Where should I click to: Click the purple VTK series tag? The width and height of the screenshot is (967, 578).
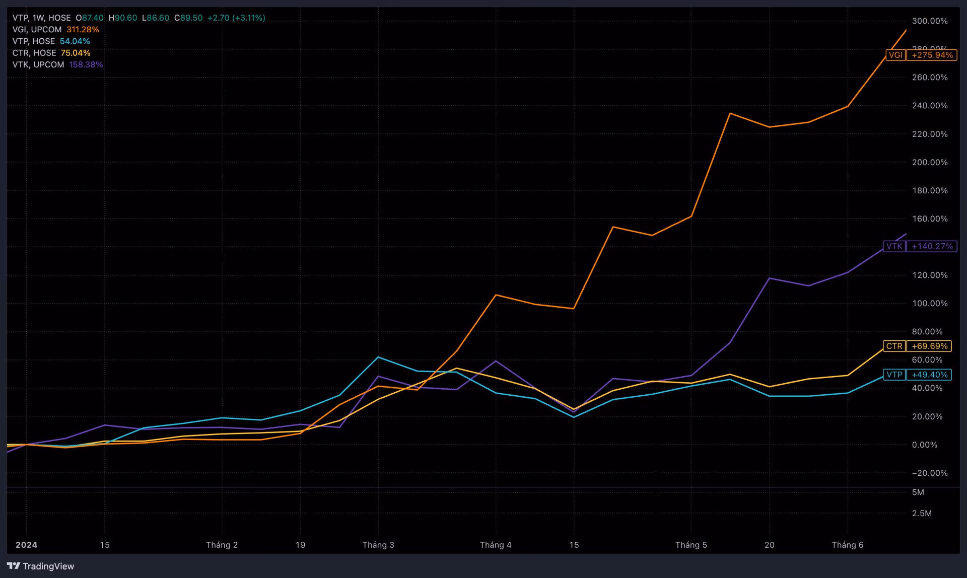pos(894,246)
